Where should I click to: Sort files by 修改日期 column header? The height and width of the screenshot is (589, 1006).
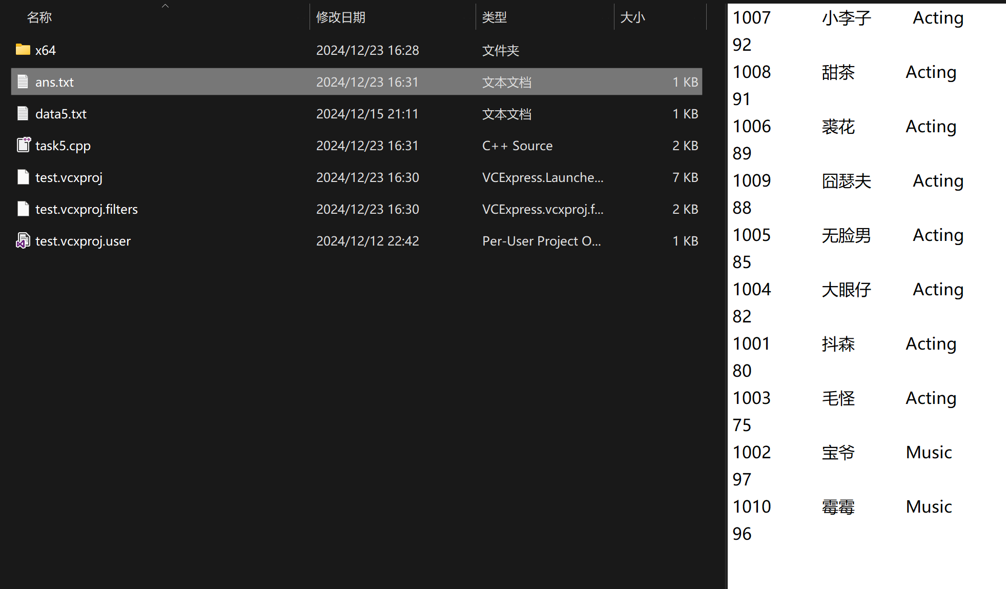[x=340, y=17]
